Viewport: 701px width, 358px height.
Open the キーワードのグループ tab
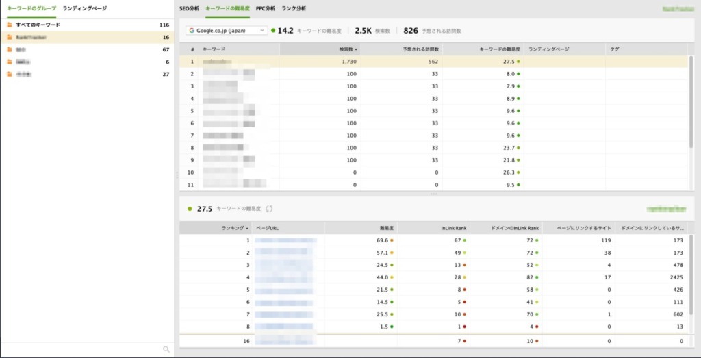pyautogui.click(x=31, y=8)
